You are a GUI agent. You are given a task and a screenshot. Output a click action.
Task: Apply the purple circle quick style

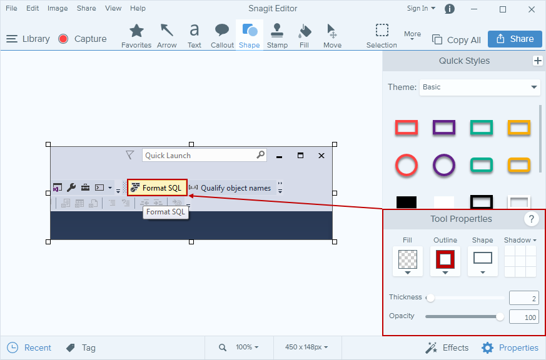point(444,165)
